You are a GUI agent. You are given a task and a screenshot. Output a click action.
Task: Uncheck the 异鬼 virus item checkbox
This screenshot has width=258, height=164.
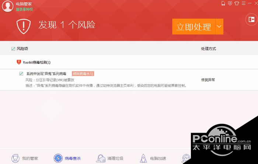pos(21,74)
